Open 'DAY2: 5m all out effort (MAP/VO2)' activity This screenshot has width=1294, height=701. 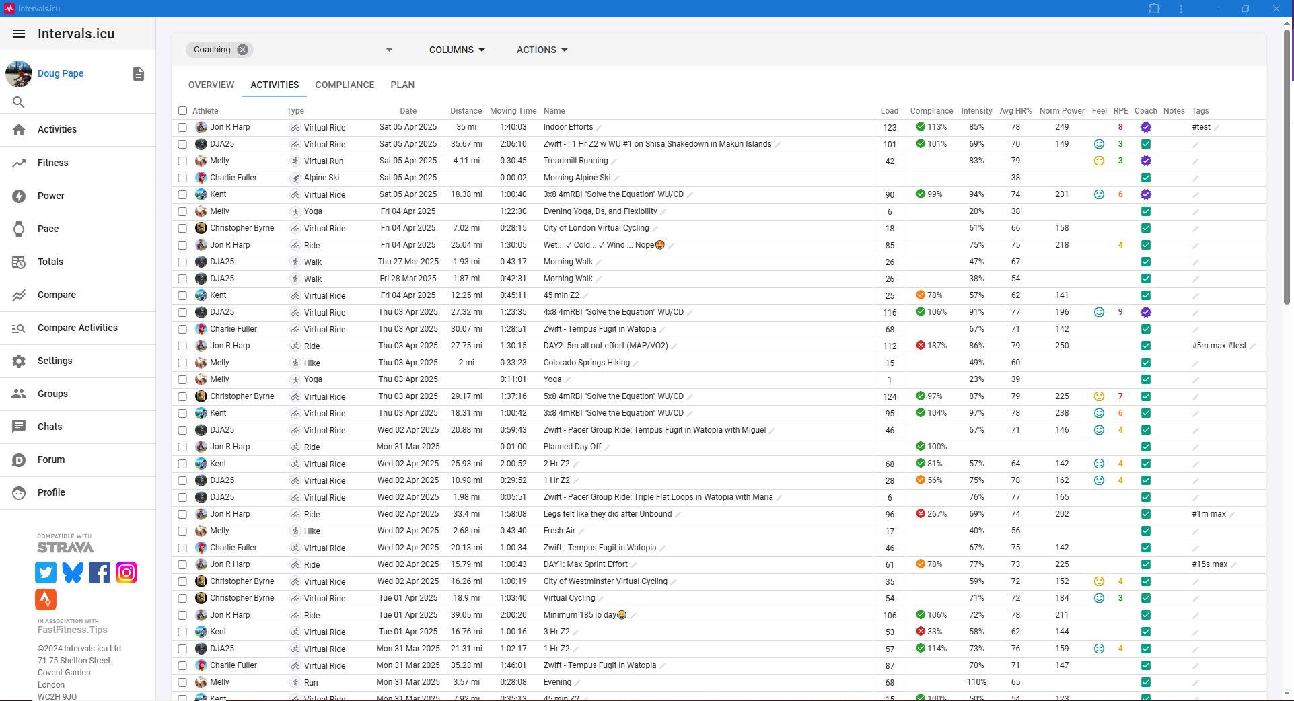(x=606, y=346)
